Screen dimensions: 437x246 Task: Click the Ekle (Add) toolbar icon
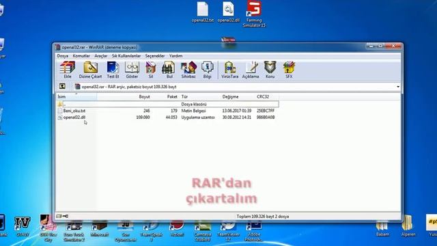pos(68,70)
